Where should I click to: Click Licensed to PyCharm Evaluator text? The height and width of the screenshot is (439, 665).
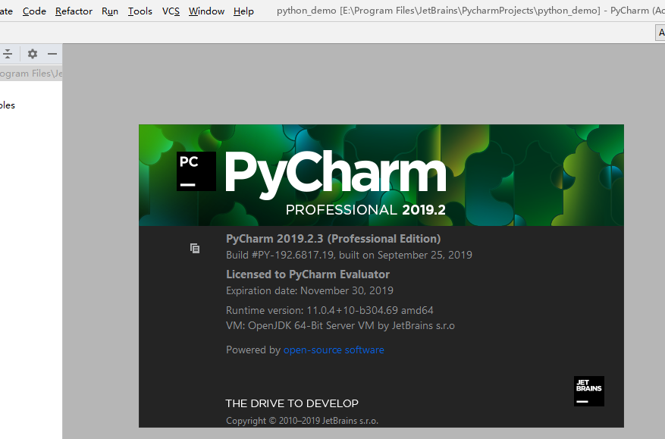coord(308,274)
